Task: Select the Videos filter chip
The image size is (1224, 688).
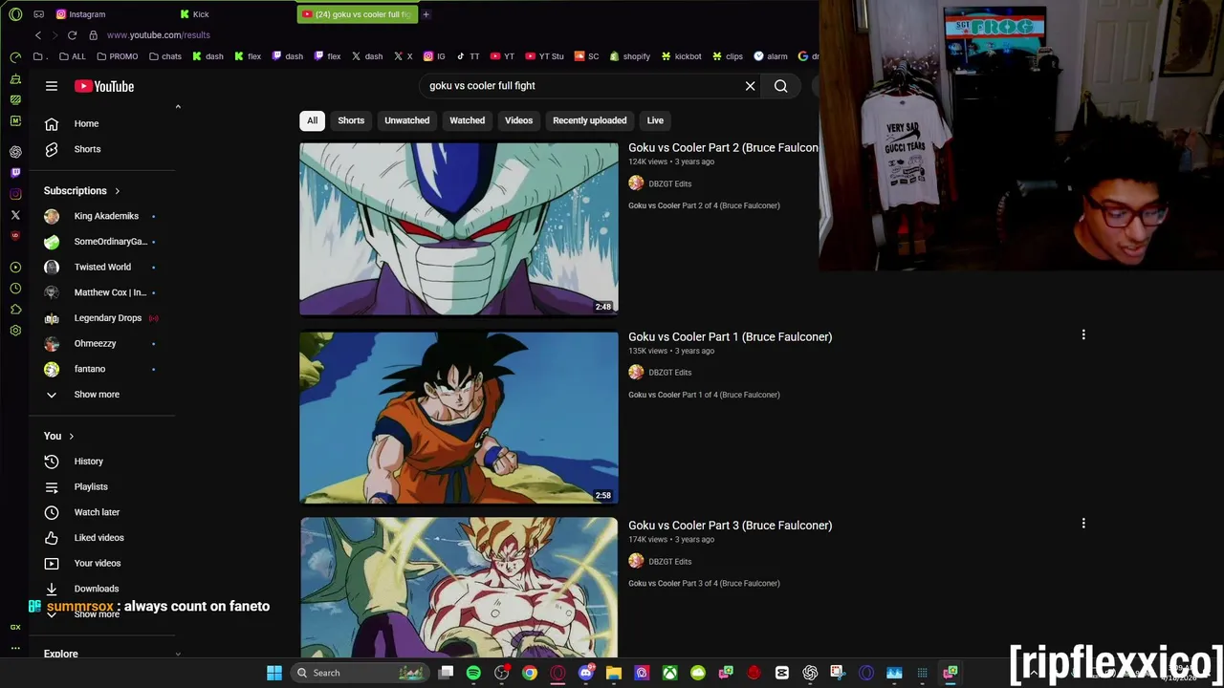Action: [518, 120]
